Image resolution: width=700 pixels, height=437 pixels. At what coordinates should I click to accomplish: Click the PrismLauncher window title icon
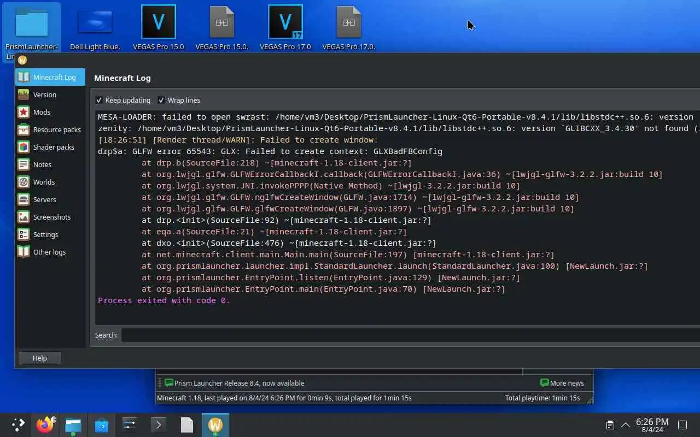[x=23, y=60]
